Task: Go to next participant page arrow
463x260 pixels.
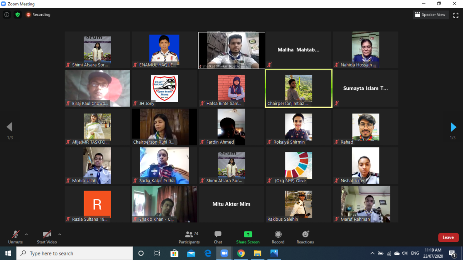Action: (453, 127)
